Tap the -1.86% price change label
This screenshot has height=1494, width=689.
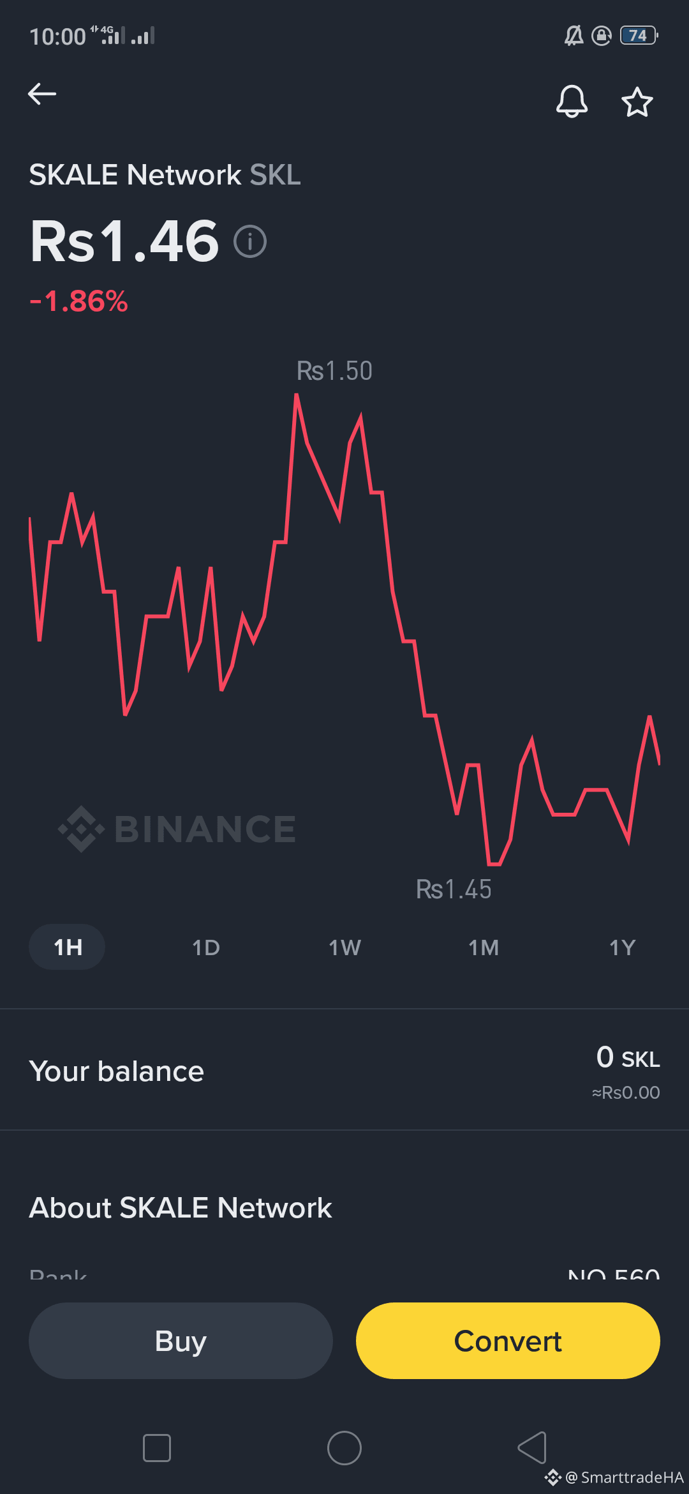pos(78,301)
